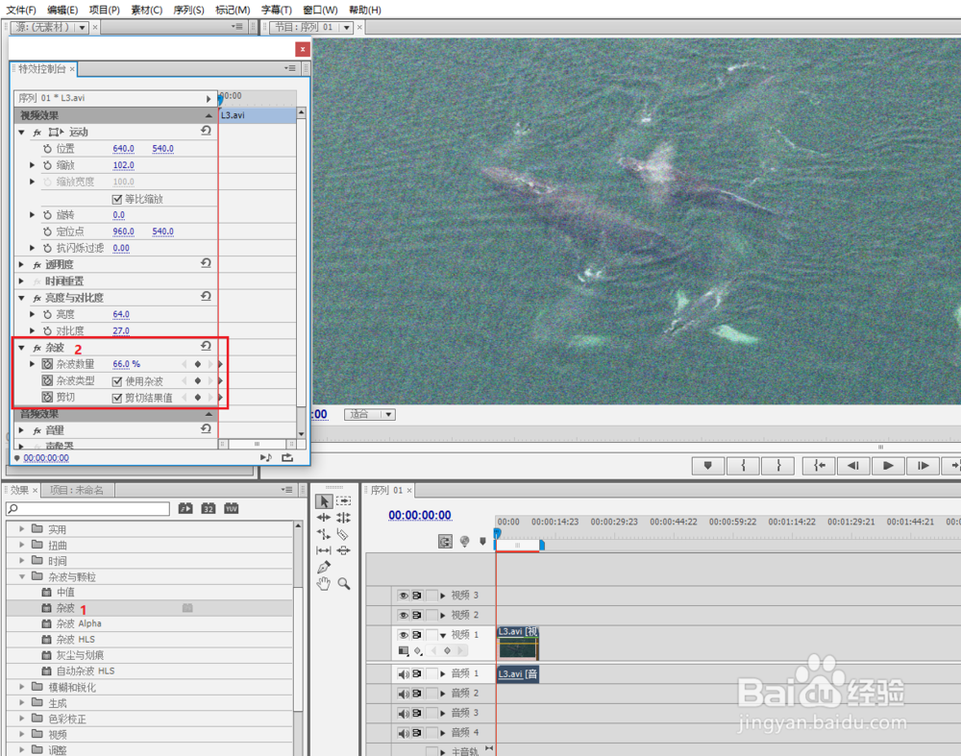961x756 pixels.
Task: Expand the 扭曲 effects folder
Action: pyautogui.click(x=22, y=545)
